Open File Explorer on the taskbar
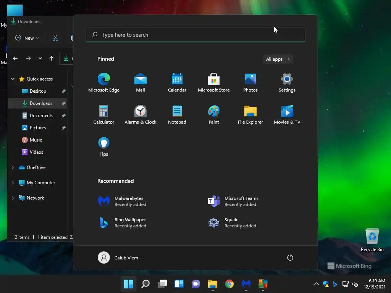Image resolution: width=391 pixels, height=293 pixels. point(213,284)
